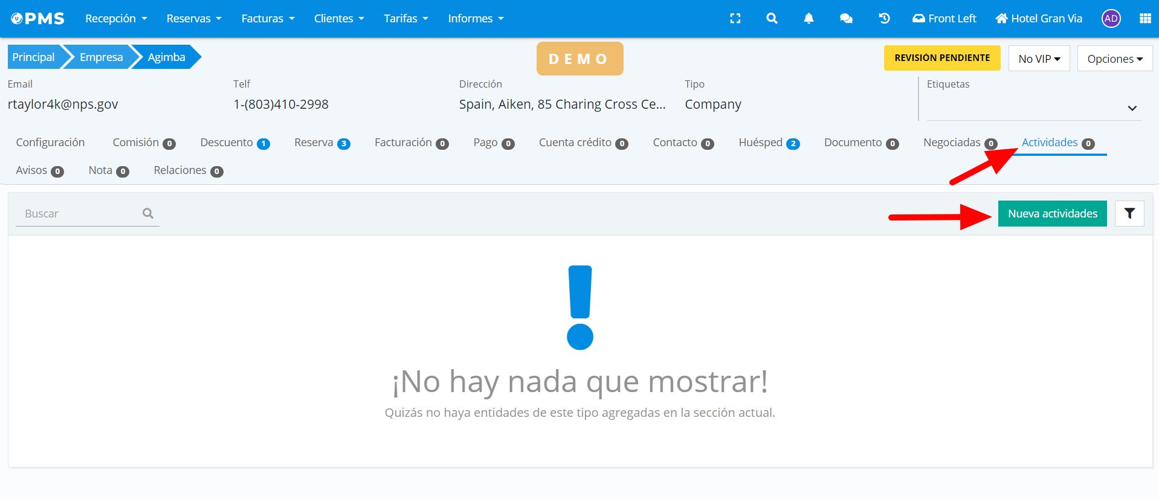Open the chat messages icon

pyautogui.click(x=846, y=19)
